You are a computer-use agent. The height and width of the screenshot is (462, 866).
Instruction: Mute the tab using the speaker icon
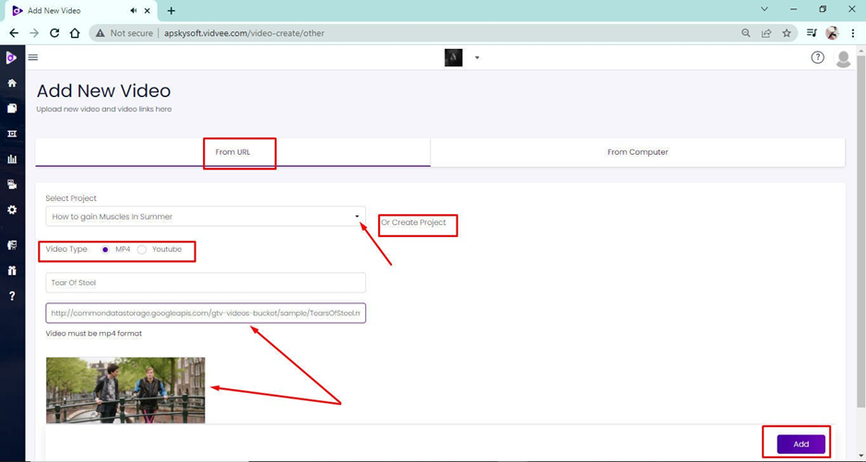(x=134, y=10)
